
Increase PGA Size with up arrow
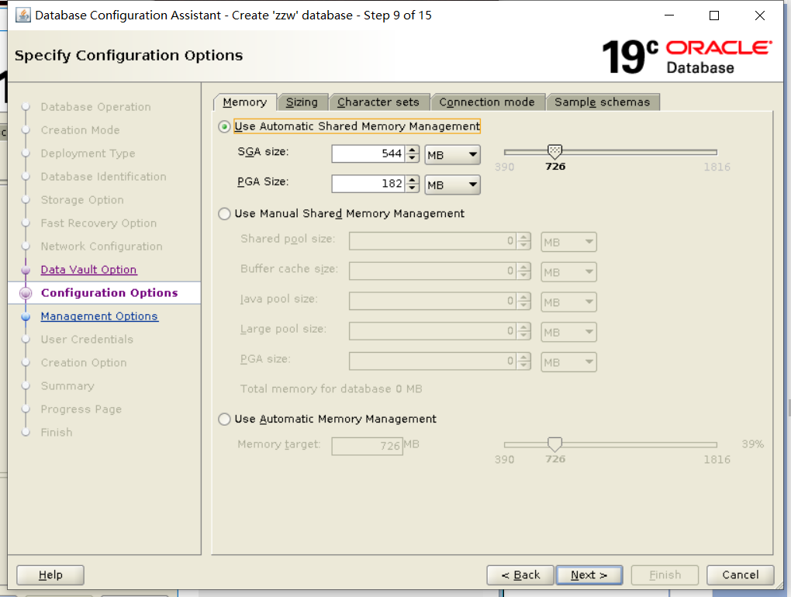pos(412,180)
